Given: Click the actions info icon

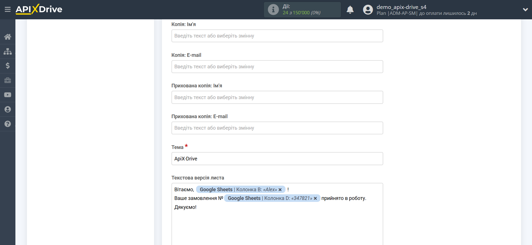Looking at the screenshot, I should 273,10.
